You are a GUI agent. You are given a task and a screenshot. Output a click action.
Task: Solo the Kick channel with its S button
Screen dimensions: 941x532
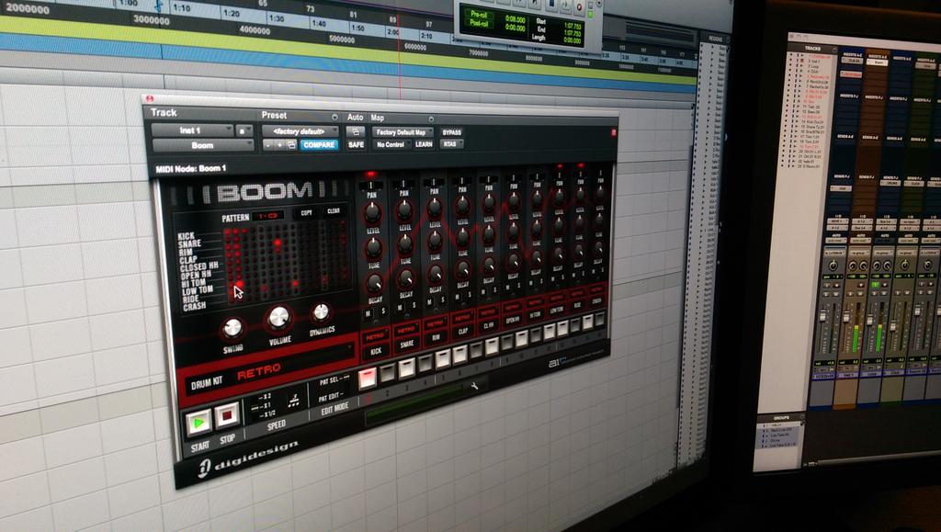click(x=383, y=311)
